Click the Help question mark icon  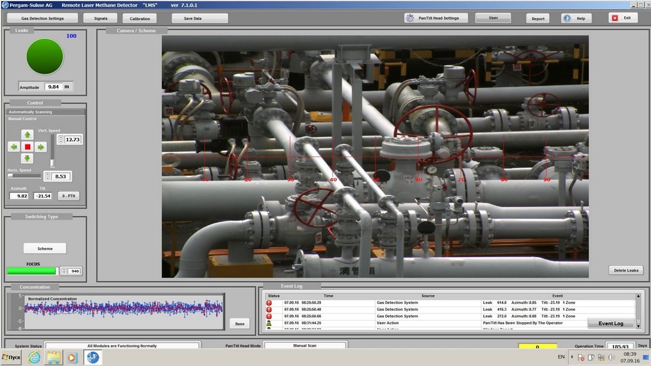567,18
